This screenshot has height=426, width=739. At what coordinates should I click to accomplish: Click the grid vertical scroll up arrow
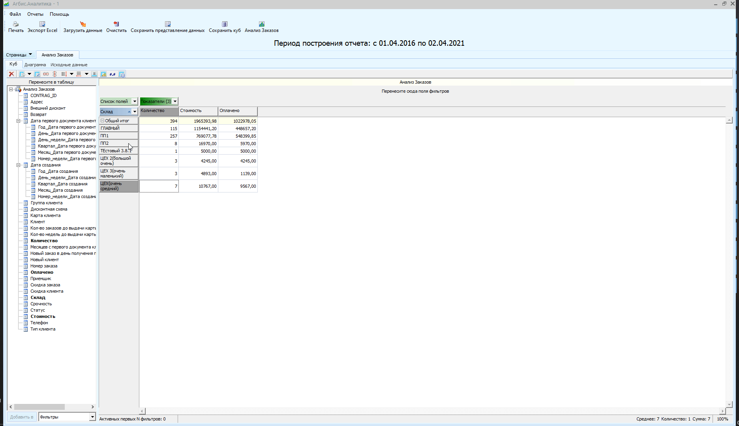coord(729,120)
